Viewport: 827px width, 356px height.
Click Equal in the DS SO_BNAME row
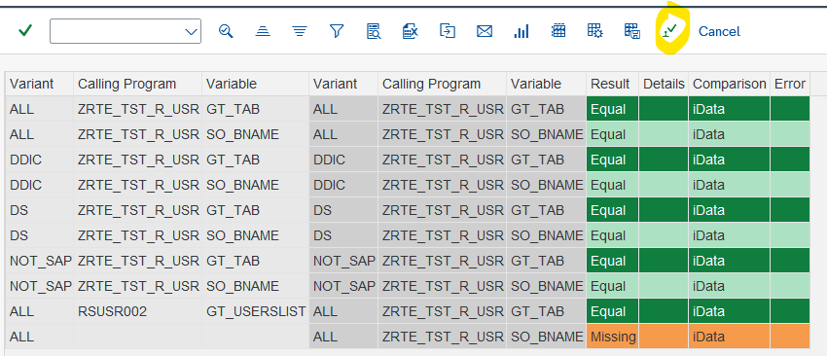pyautogui.click(x=612, y=235)
